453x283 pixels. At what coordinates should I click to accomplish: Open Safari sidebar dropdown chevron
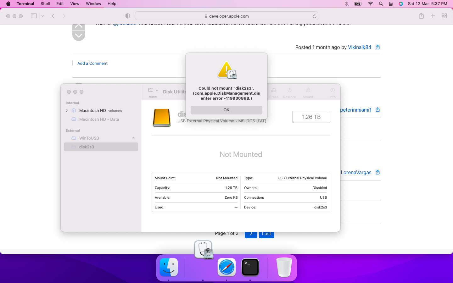[42, 16]
